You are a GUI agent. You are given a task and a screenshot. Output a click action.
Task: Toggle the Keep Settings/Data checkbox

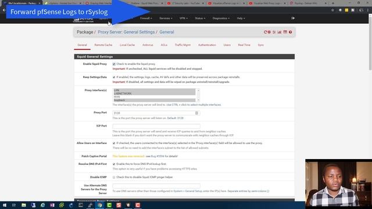tap(114, 77)
